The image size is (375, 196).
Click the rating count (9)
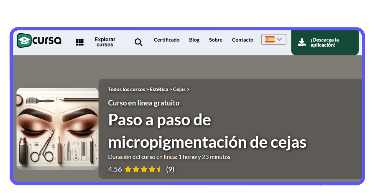tap(170, 169)
